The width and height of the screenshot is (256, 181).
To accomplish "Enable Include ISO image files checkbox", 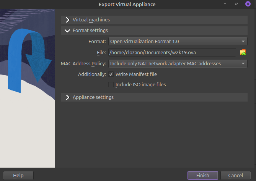I will pyautogui.click(x=111, y=84).
